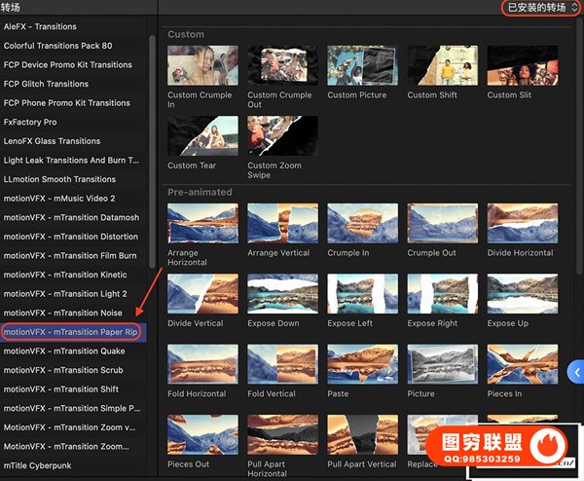
Task: Click the Expose Left transition thumbnail
Action: coord(362,294)
